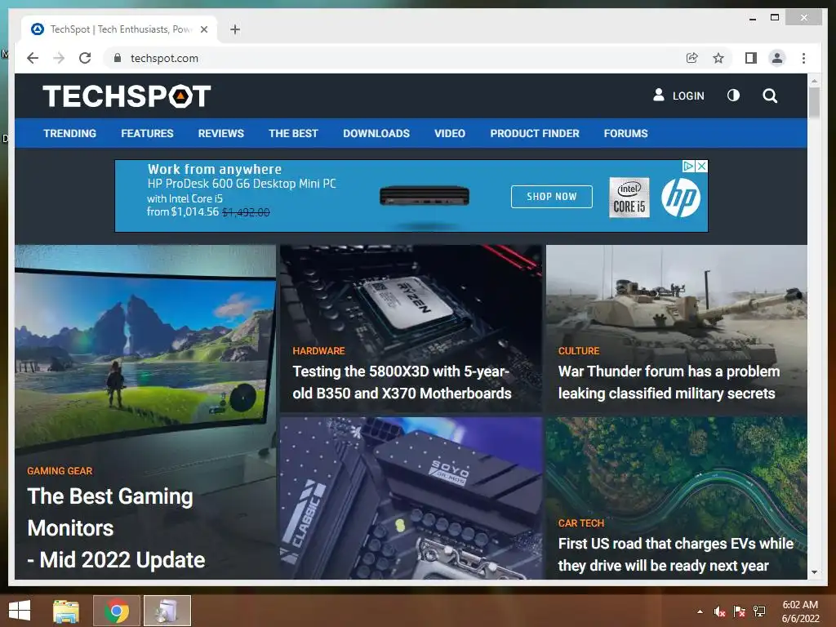Screen dimensions: 836x627
Task: Click Intel Core i5 badge in ad
Action: [629, 198]
